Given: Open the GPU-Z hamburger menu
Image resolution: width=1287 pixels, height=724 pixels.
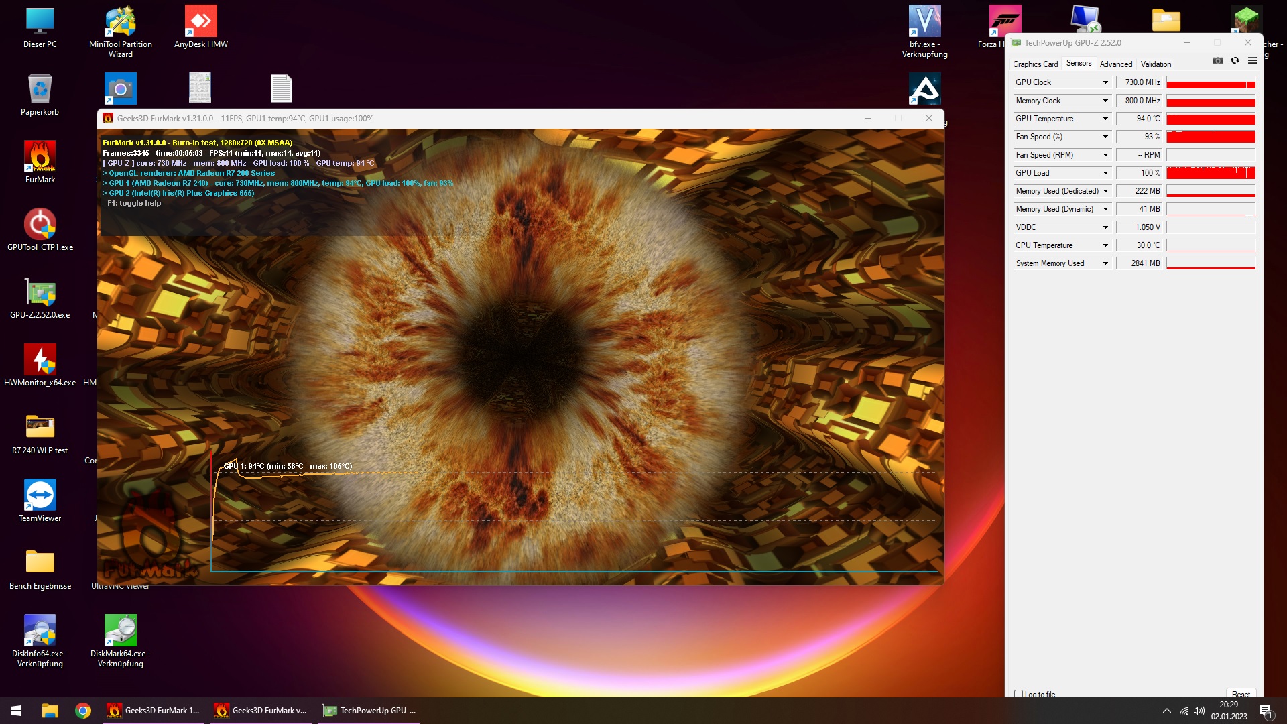Looking at the screenshot, I should coord(1252,60).
